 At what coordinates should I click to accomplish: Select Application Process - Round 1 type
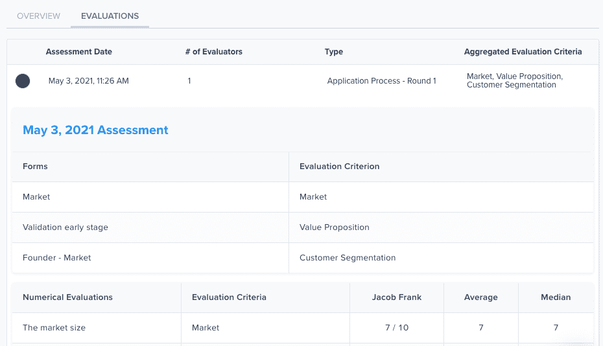coord(381,81)
